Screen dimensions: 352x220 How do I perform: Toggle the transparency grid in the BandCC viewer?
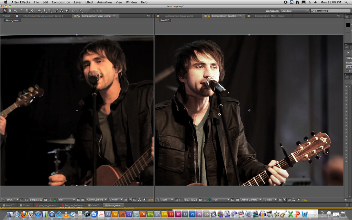coord(236,199)
